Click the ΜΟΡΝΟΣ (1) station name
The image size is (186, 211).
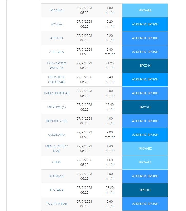56,107
